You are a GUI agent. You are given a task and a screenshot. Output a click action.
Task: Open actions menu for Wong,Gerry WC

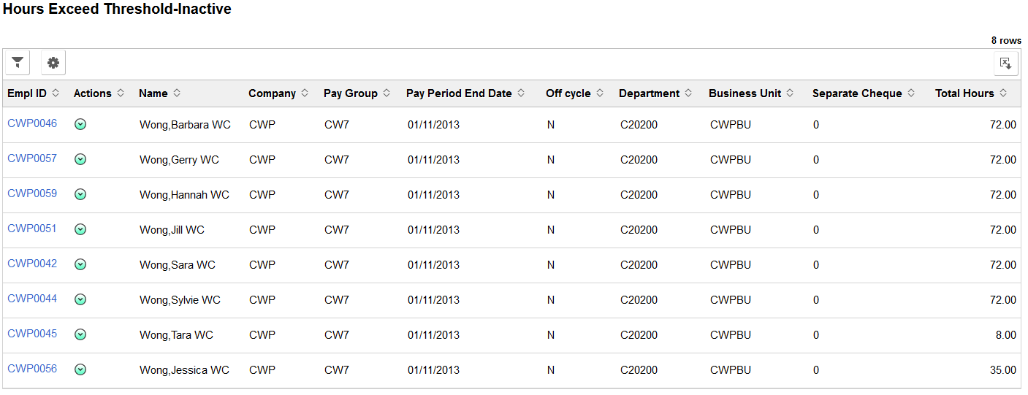pyautogui.click(x=80, y=159)
